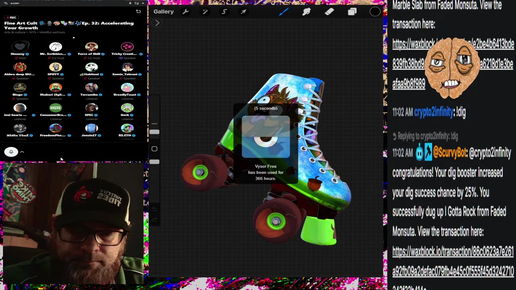The image size is (516, 290).
Task: Click the @ScurvyBot username in chat
Action: (449, 153)
